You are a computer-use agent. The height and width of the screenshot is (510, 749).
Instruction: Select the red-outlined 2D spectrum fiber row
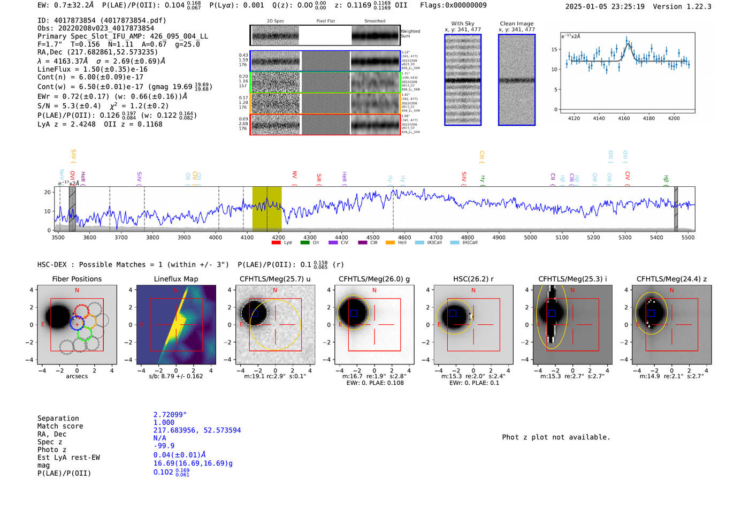(325, 124)
